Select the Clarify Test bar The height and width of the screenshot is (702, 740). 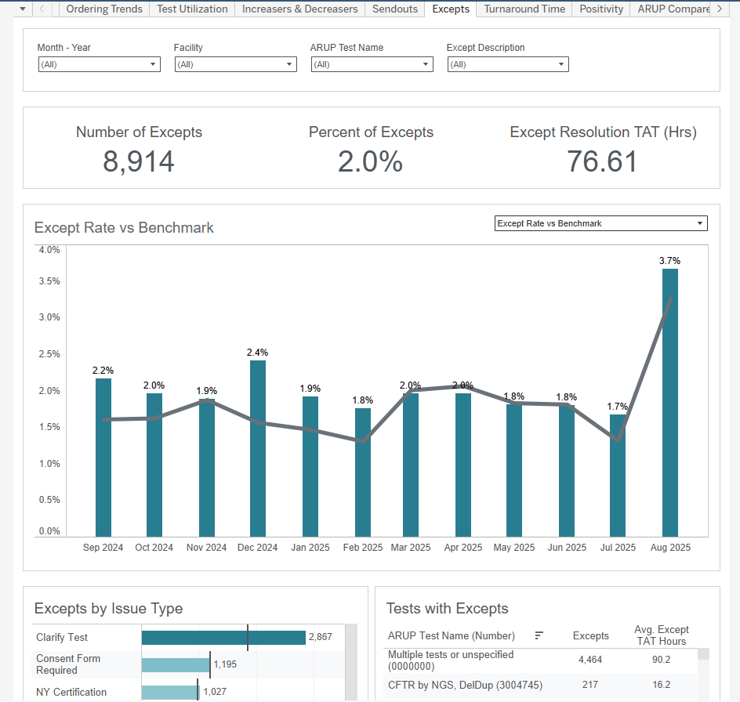(223, 638)
